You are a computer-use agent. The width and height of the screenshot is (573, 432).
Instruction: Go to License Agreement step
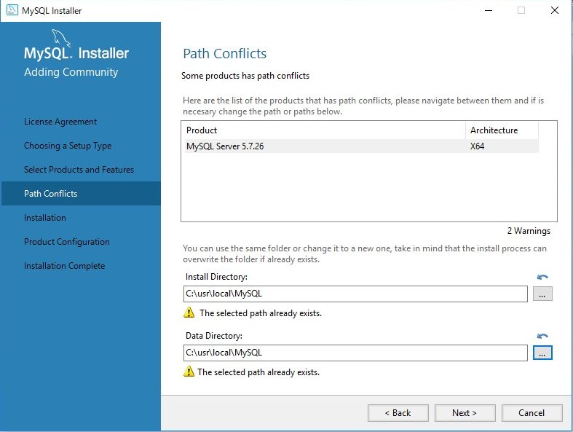(x=60, y=122)
